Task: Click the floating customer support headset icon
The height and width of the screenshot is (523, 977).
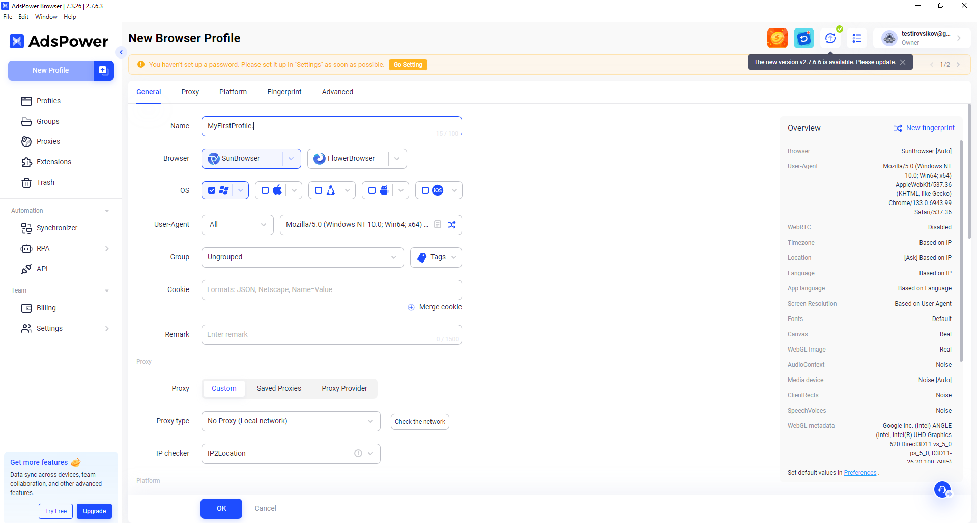Action: coord(942,490)
